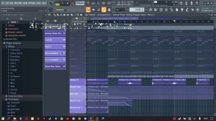Toggle playlist auto-scroll arrow icon

[x=93, y=10]
